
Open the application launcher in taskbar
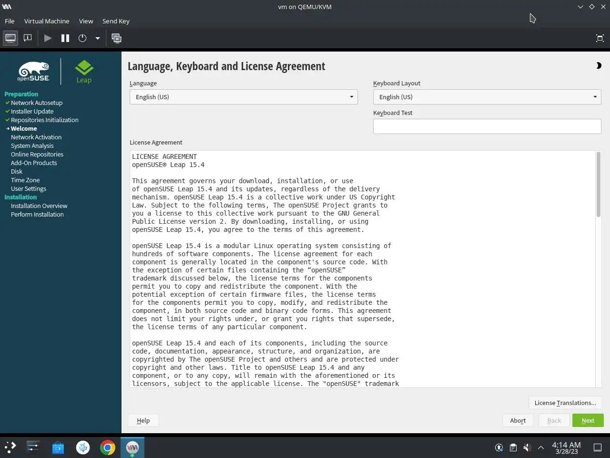[x=10, y=447]
